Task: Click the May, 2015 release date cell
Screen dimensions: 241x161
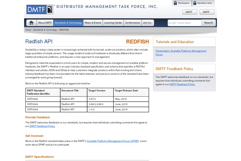Action: 131,99
